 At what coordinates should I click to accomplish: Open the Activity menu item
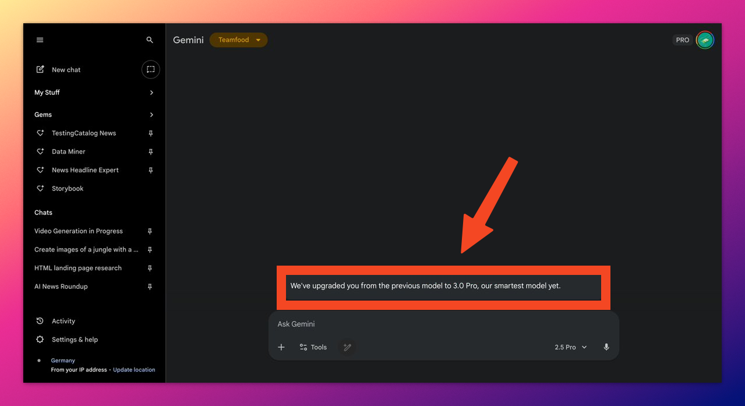pyautogui.click(x=63, y=321)
